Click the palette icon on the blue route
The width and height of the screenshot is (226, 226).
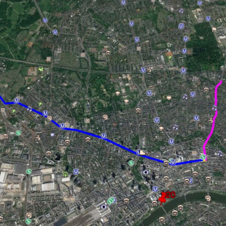[x=49, y=118]
